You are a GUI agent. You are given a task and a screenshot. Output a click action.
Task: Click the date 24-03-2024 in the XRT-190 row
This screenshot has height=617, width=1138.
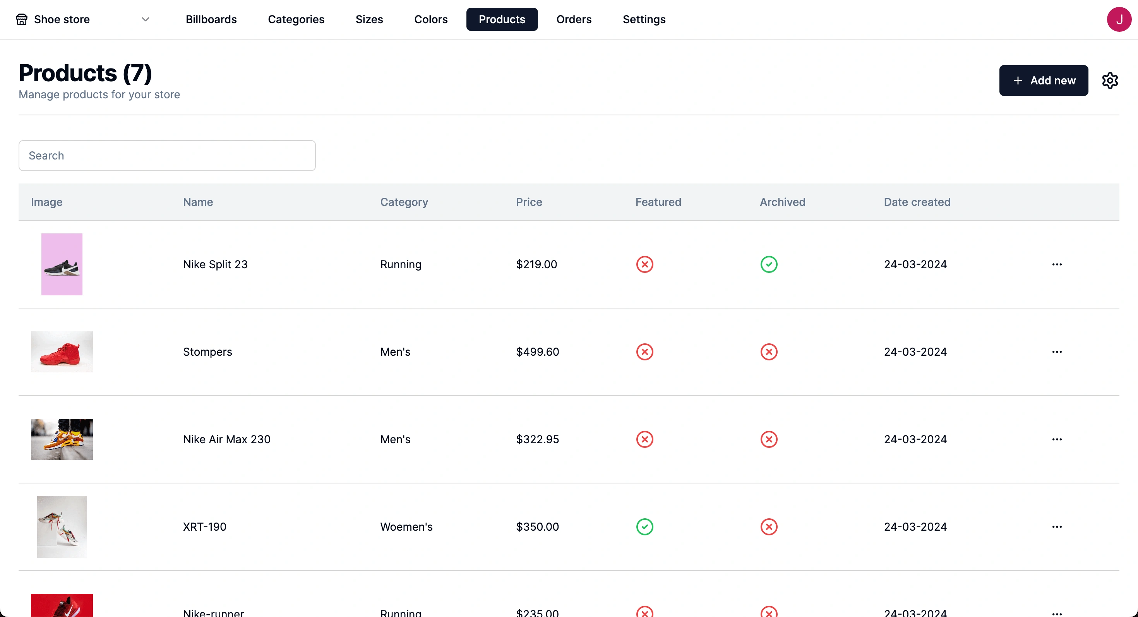[x=915, y=526]
